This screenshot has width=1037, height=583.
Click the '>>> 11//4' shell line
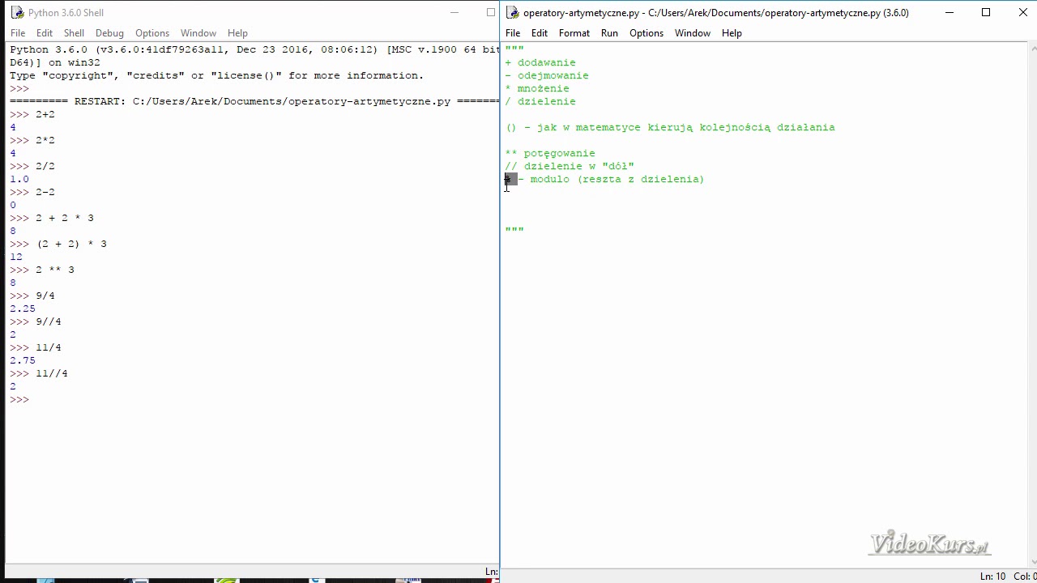pyautogui.click(x=39, y=373)
